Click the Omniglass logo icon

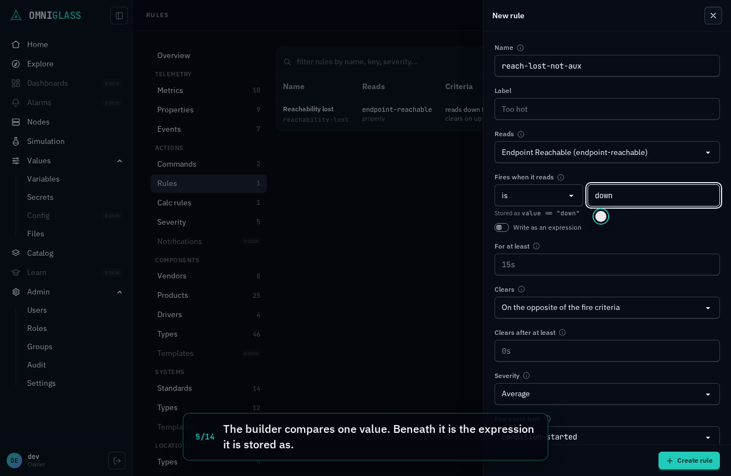[16, 15]
